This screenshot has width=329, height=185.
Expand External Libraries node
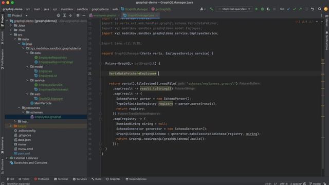pos(7,158)
